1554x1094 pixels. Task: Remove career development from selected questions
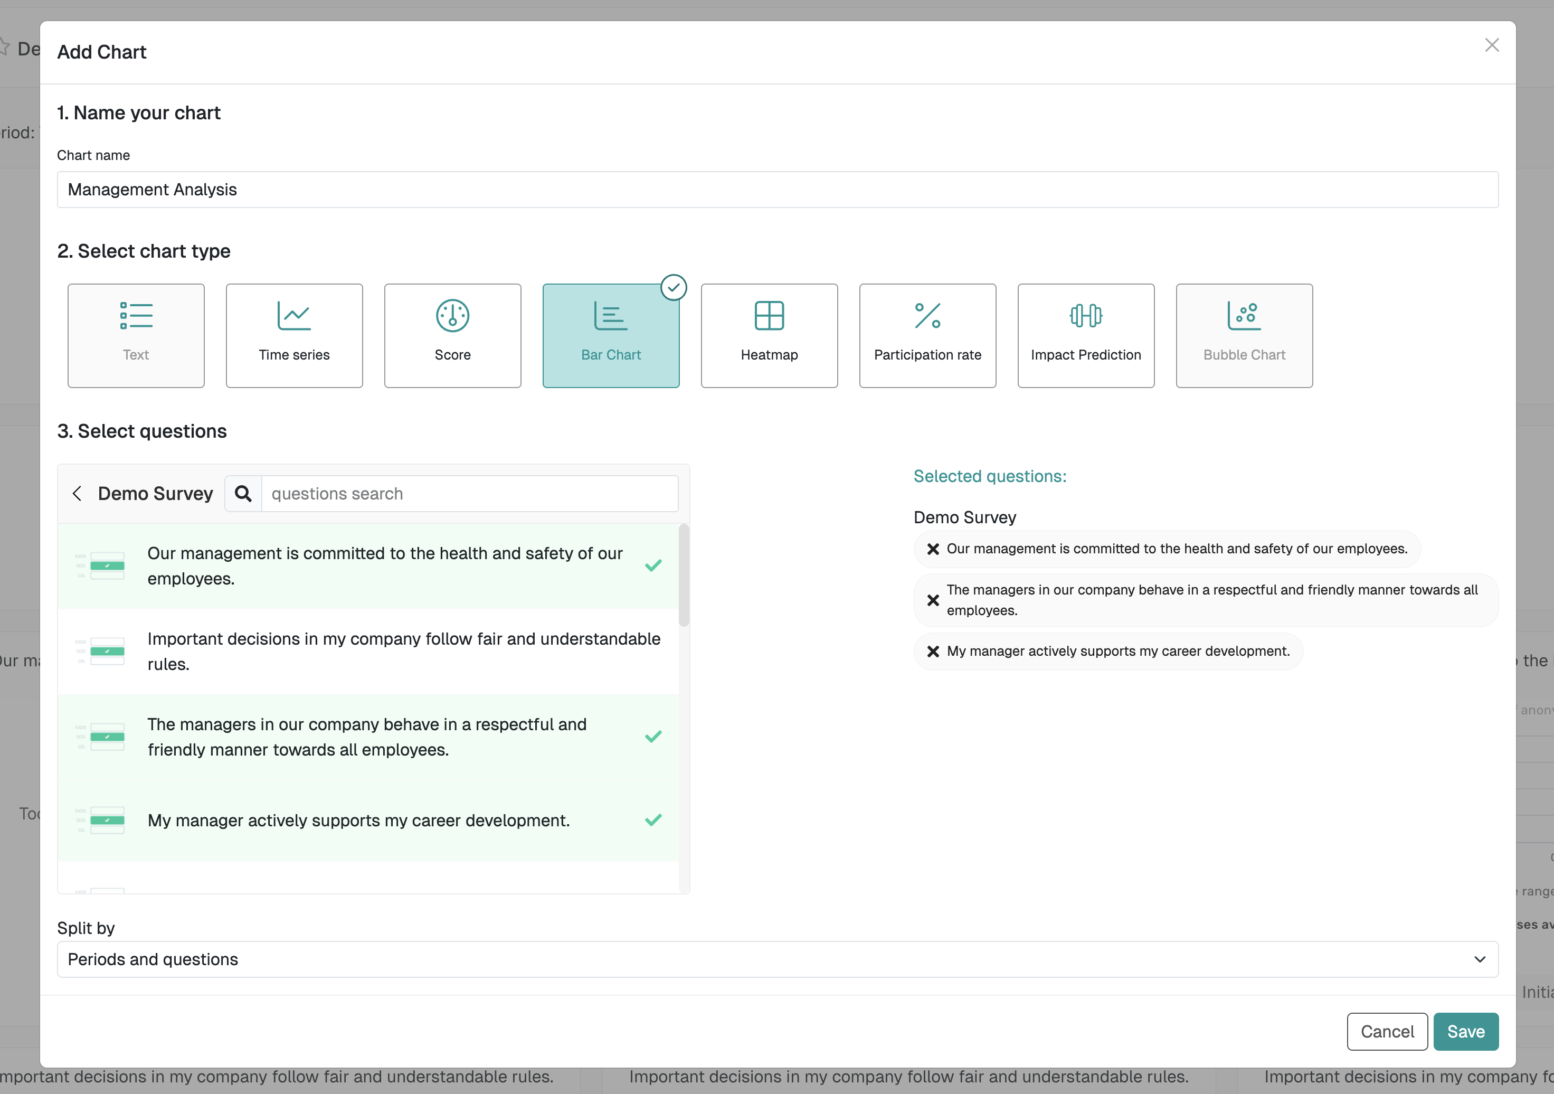[x=933, y=651]
